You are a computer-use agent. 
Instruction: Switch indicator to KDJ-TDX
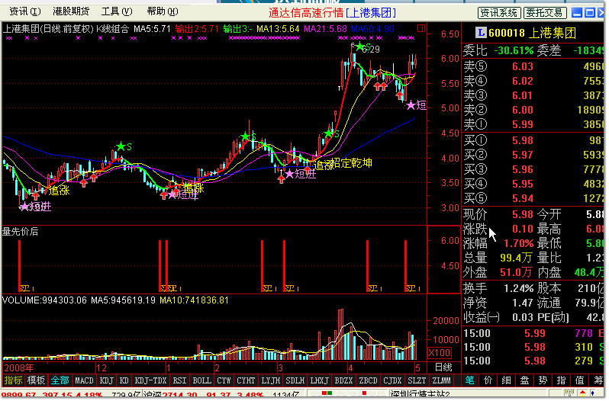point(150,380)
